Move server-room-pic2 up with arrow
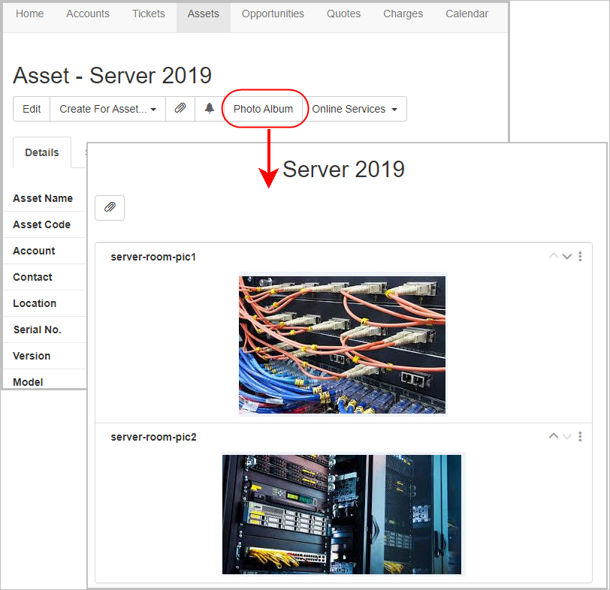The height and width of the screenshot is (590, 610). (x=554, y=436)
